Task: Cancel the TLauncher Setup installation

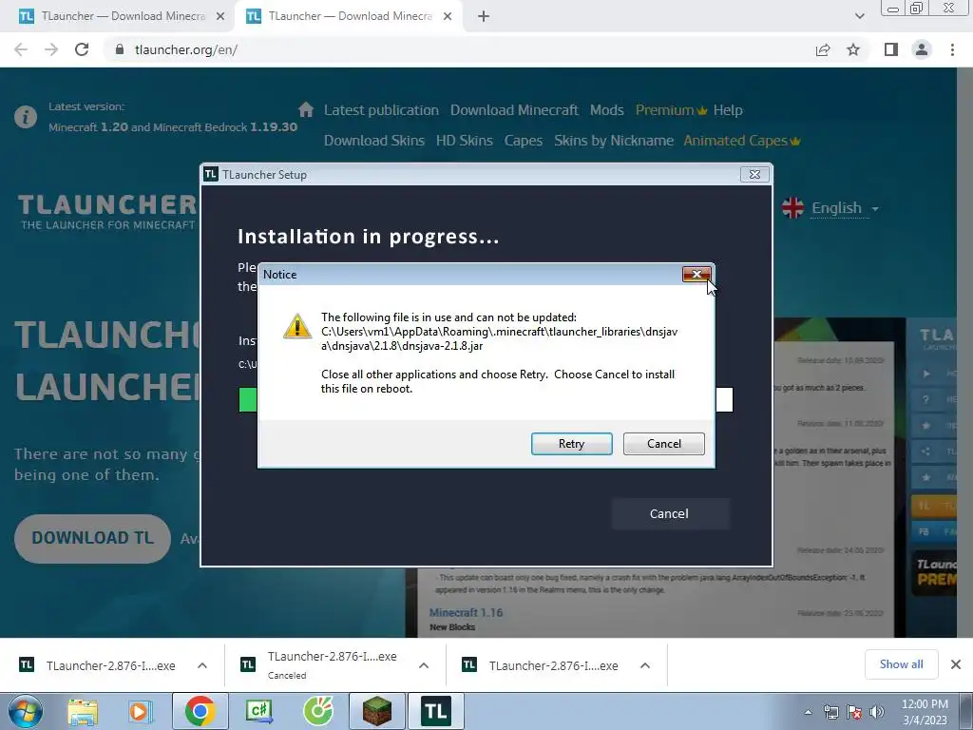Action: click(669, 514)
